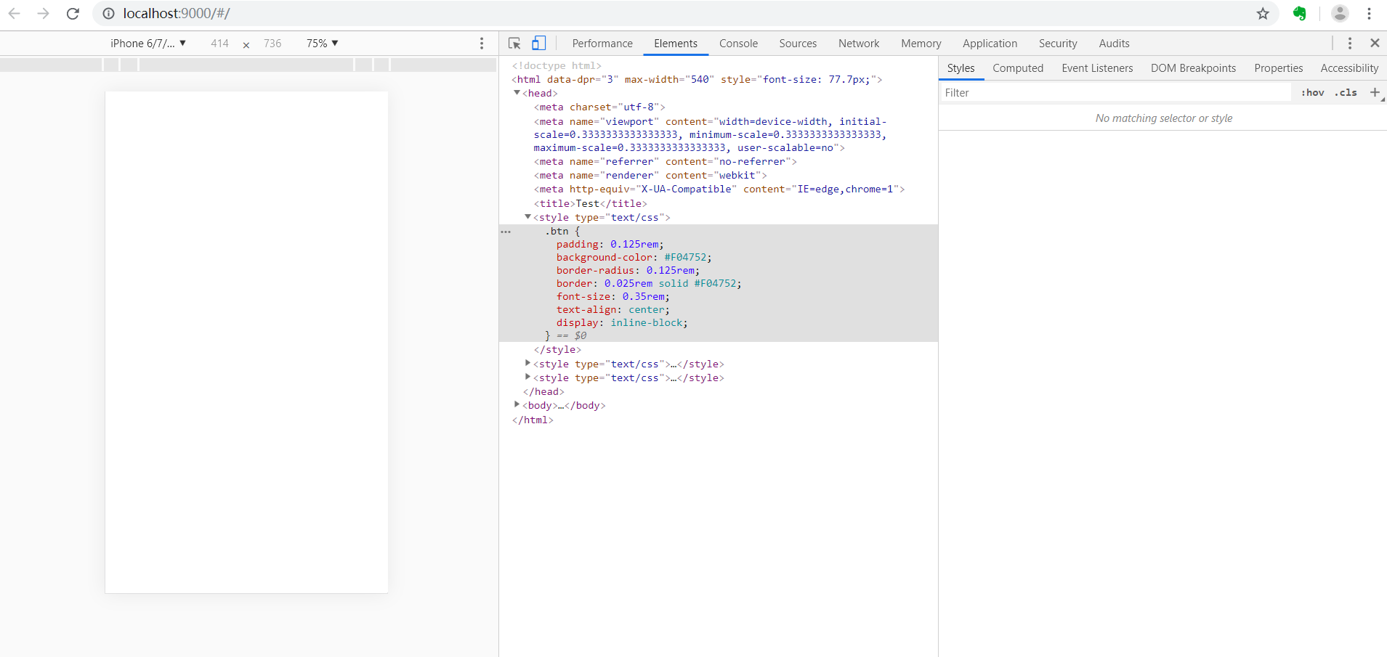The image size is (1387, 657).
Task: Select the meta name viewport line
Action: click(x=710, y=134)
